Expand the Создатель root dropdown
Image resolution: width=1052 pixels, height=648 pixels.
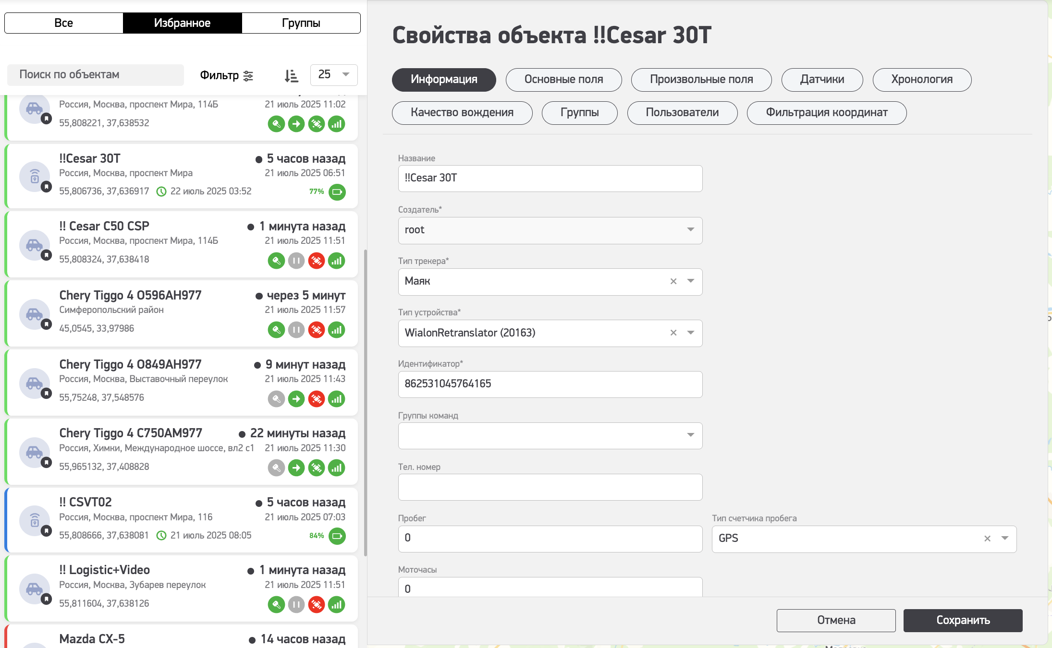click(691, 229)
